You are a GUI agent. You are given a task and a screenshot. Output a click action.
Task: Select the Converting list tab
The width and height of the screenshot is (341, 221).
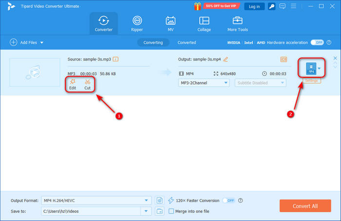(x=153, y=42)
